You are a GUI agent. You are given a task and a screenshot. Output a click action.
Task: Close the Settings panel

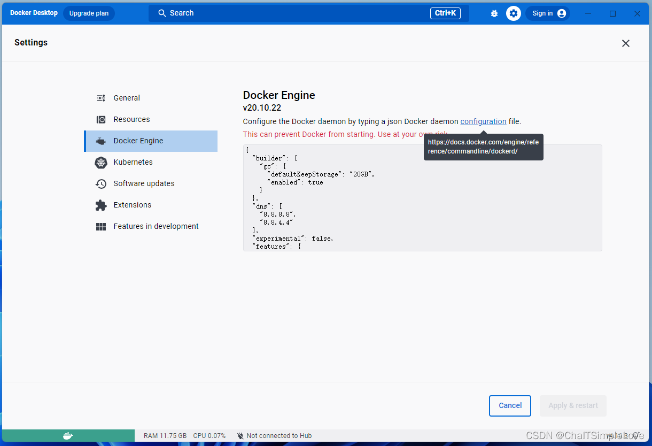pyautogui.click(x=625, y=43)
